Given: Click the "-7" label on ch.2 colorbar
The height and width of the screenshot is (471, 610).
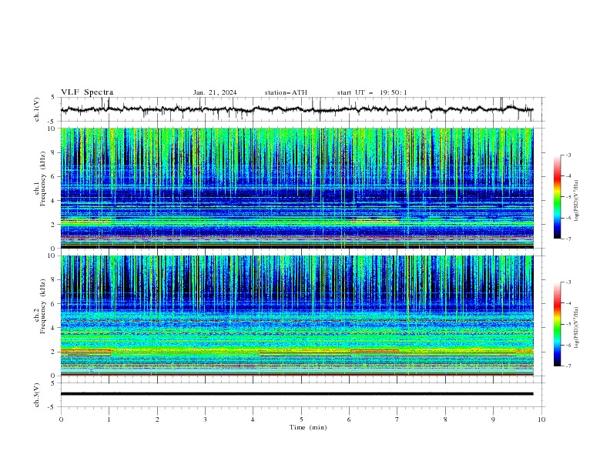Looking at the screenshot, I should click(568, 366).
